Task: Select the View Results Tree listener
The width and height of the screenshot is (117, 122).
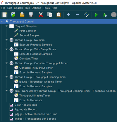Action: 26,105
